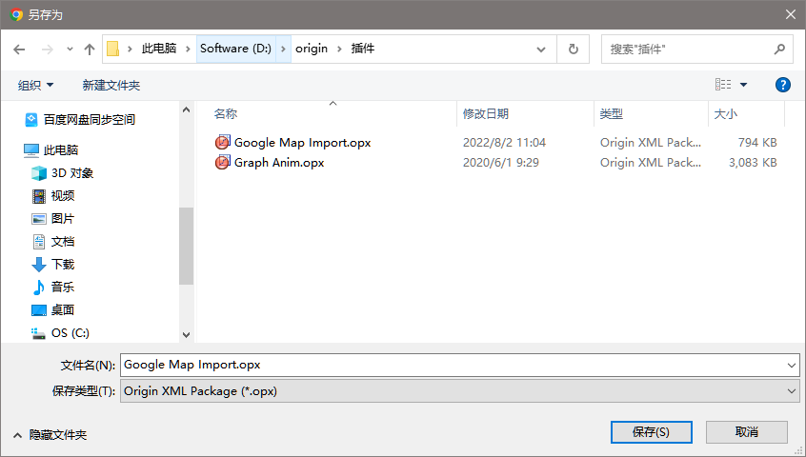
Task: Click the 取消 cancel button
Action: click(x=746, y=432)
